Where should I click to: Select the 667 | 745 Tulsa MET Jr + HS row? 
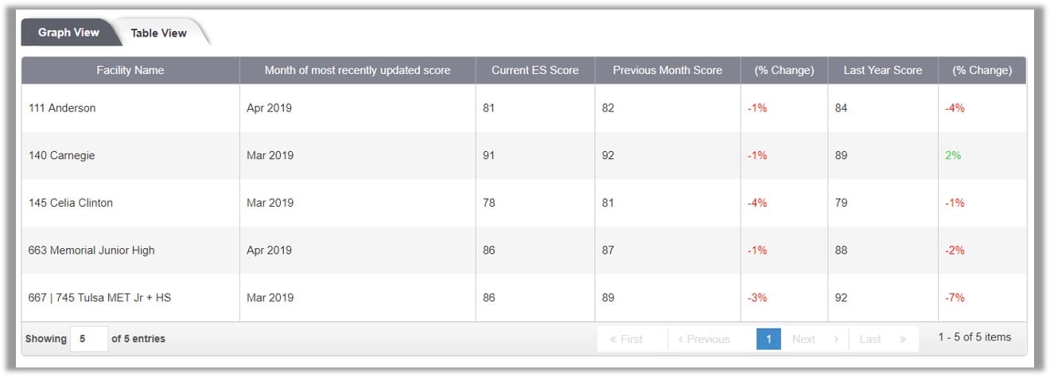point(524,297)
